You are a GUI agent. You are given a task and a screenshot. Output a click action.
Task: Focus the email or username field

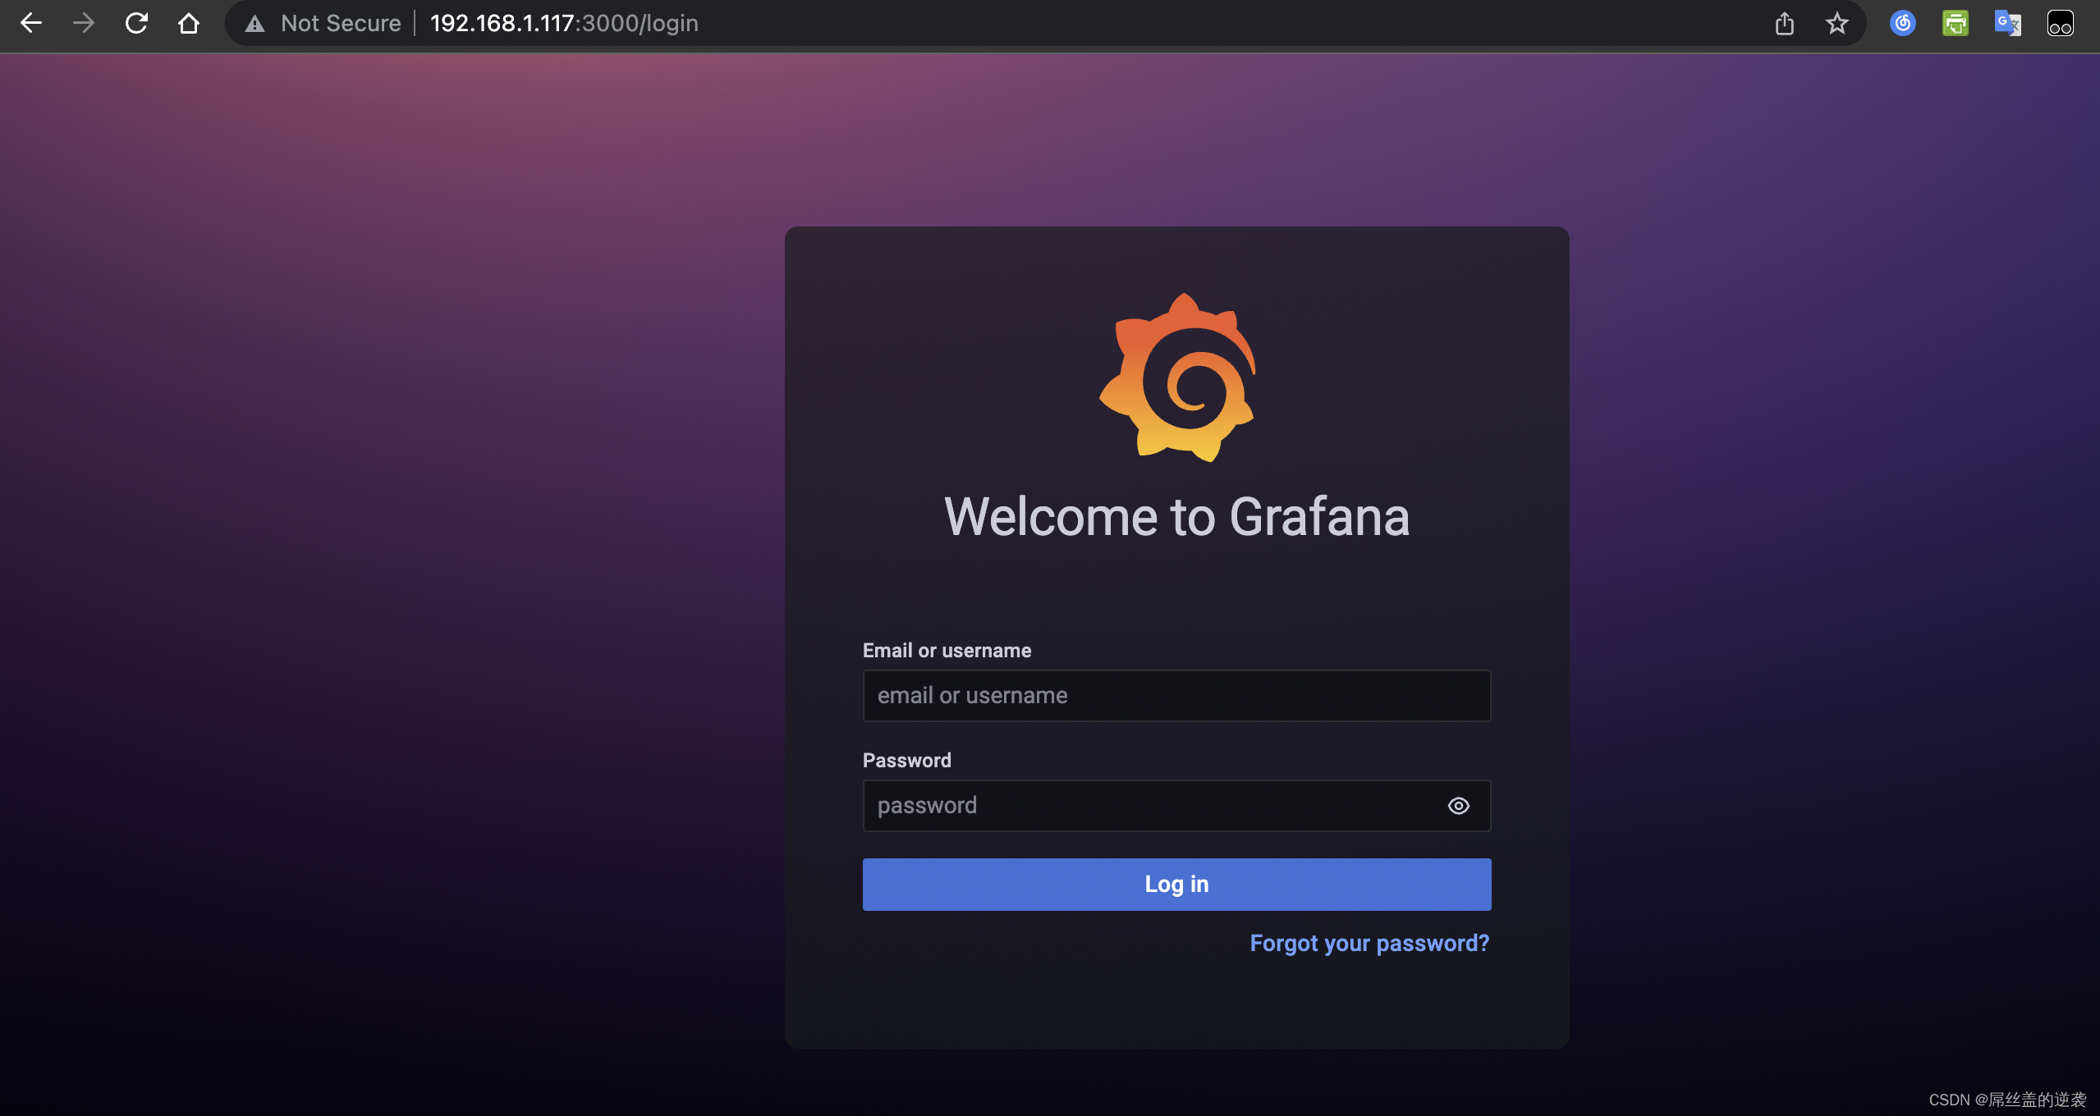pyautogui.click(x=1176, y=696)
